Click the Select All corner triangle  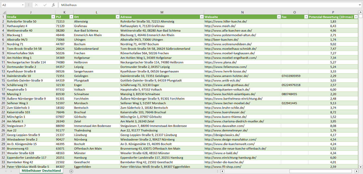tap(4, 12)
